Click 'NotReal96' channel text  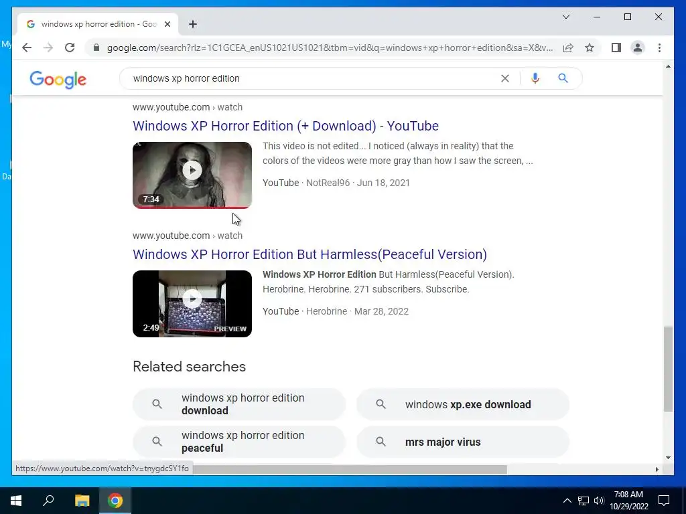(328, 183)
